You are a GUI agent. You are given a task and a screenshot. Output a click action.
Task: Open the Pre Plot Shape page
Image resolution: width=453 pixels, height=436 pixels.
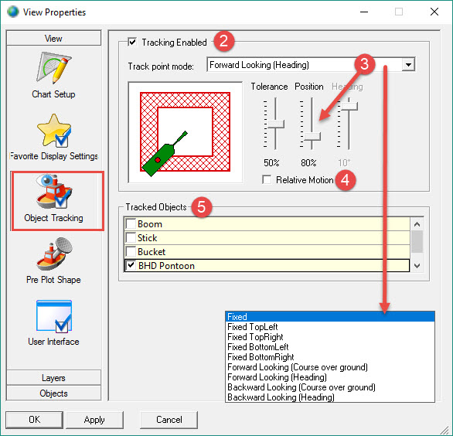54,261
